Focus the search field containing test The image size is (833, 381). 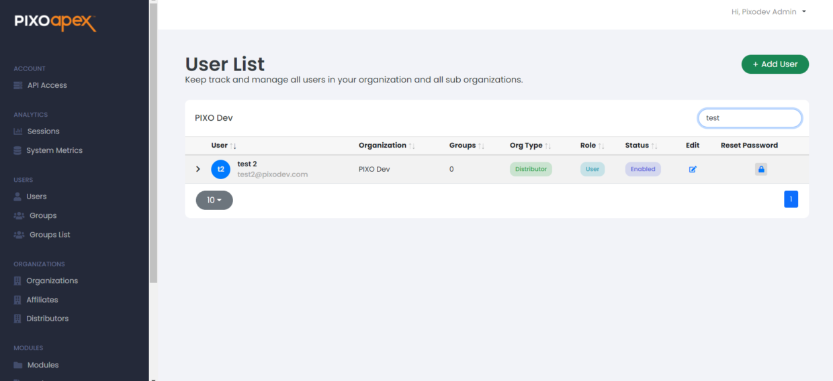(750, 118)
